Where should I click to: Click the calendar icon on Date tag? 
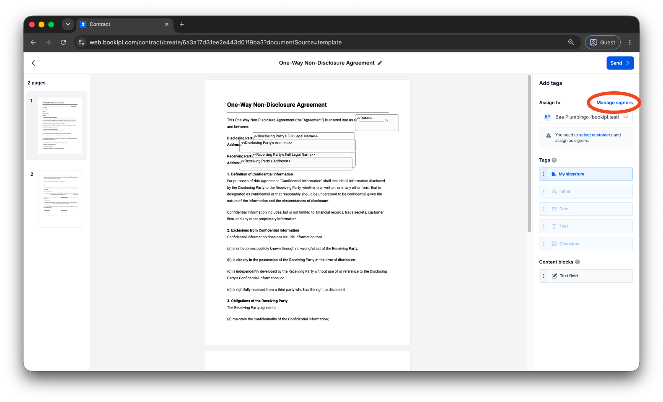(554, 209)
